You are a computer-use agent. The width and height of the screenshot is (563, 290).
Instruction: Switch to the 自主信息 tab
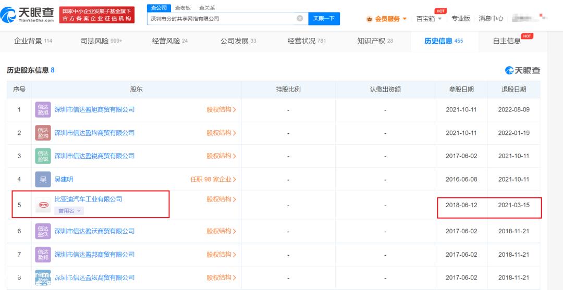coord(507,41)
